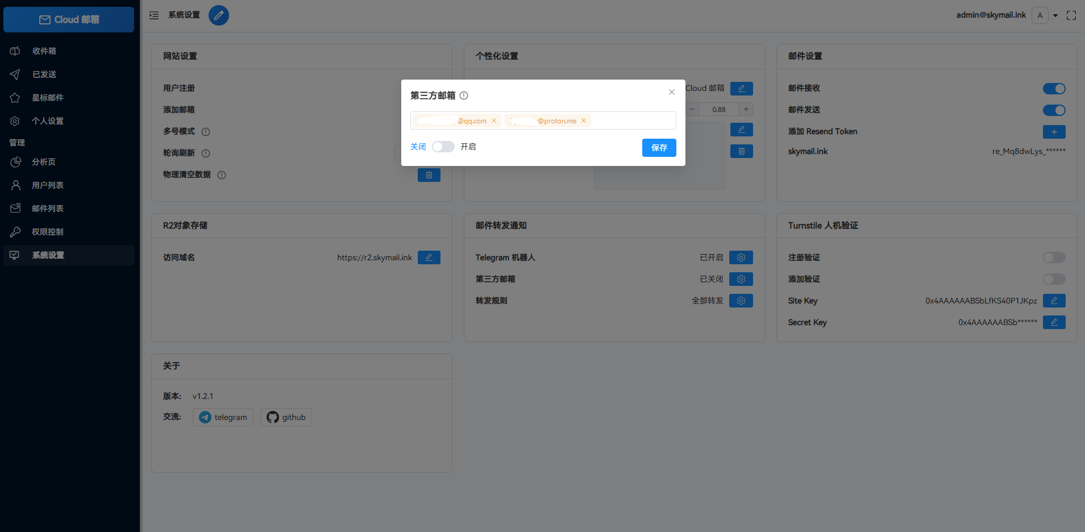
Task: Open the admin account dropdown arrow
Action: point(1055,15)
